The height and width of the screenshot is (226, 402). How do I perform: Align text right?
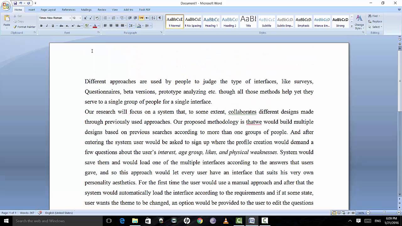[x=117, y=26]
